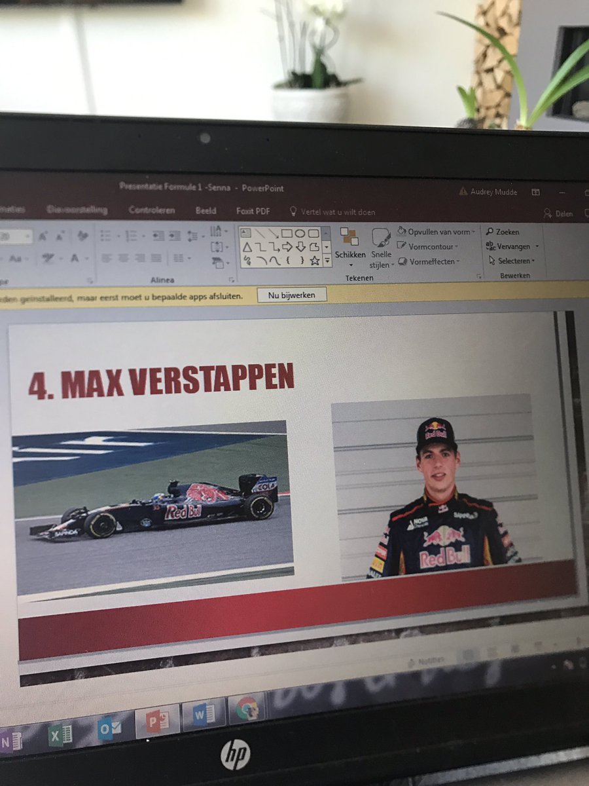The width and height of the screenshot is (589, 786).
Task: Pick the star shape from the gallery
Action: tap(315, 261)
